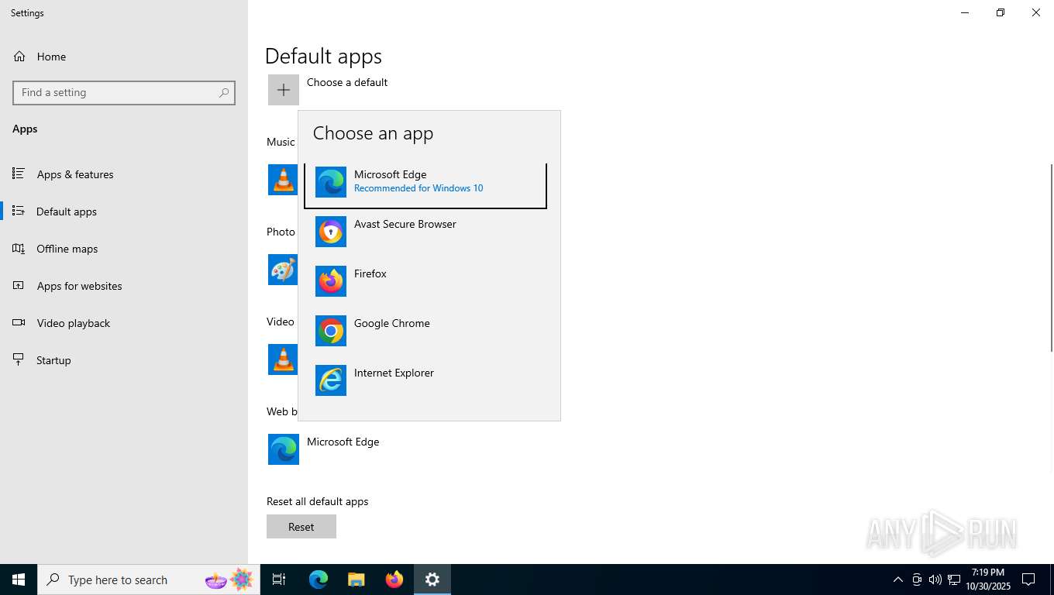Click the Google Chrome icon in the list

point(331,331)
